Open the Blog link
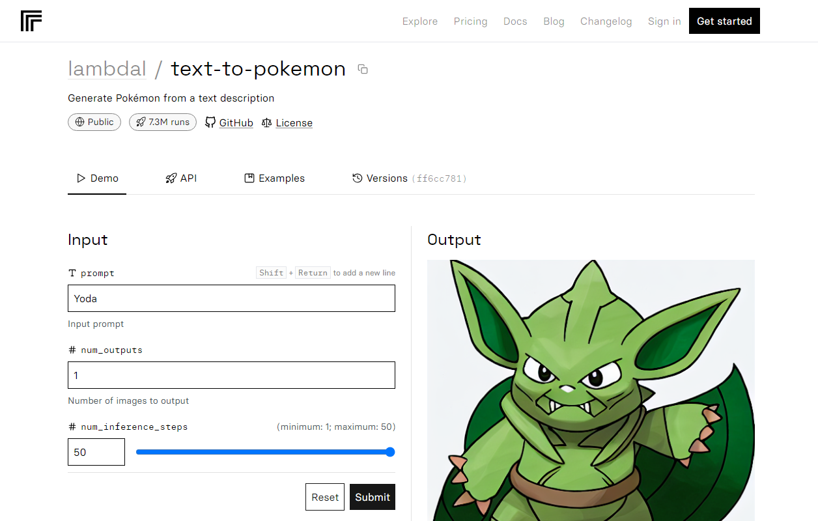 point(554,21)
